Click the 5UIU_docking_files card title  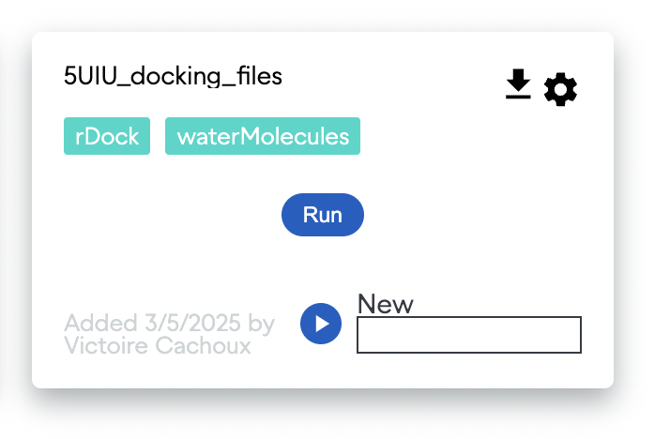click(173, 76)
